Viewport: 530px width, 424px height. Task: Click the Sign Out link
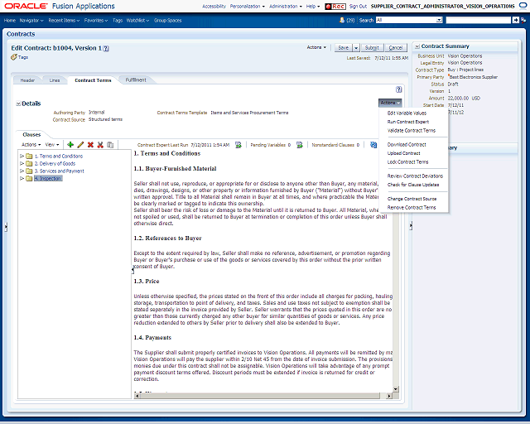click(x=358, y=7)
